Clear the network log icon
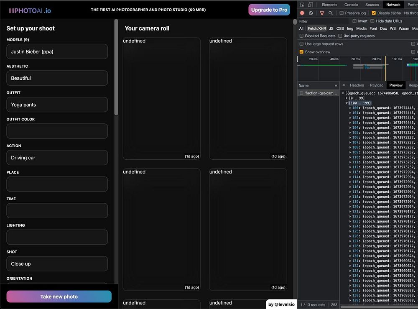The image size is (418, 309). pyautogui.click(x=311, y=13)
